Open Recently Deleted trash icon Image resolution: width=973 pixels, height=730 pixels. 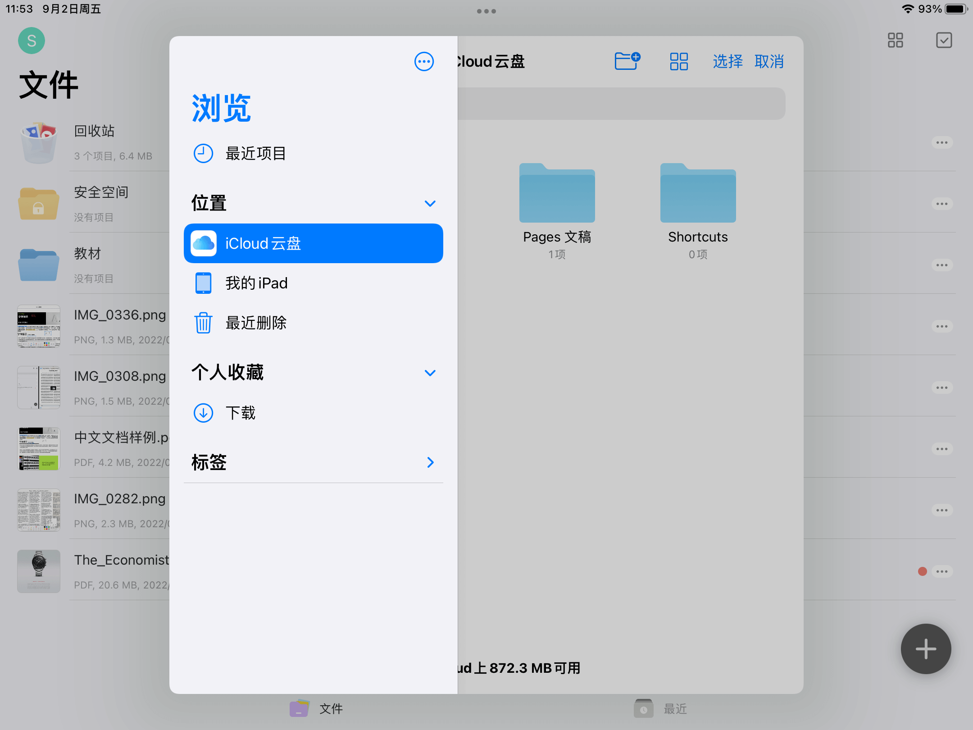[x=313, y=323]
